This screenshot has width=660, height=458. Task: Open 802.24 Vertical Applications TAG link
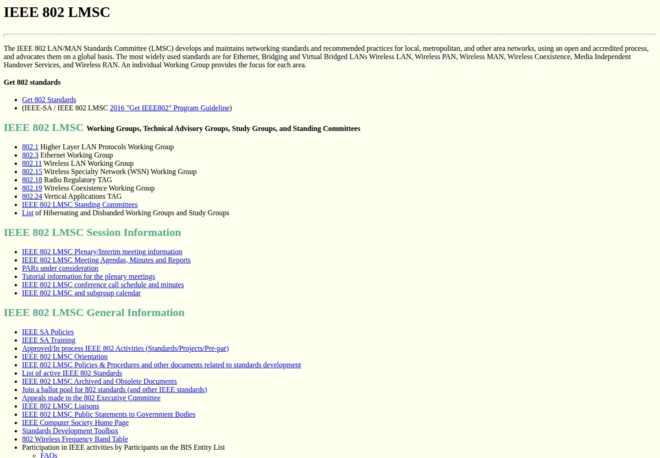coord(32,196)
